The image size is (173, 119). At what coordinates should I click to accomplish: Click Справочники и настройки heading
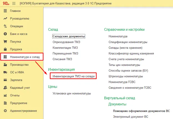click(x=124, y=30)
